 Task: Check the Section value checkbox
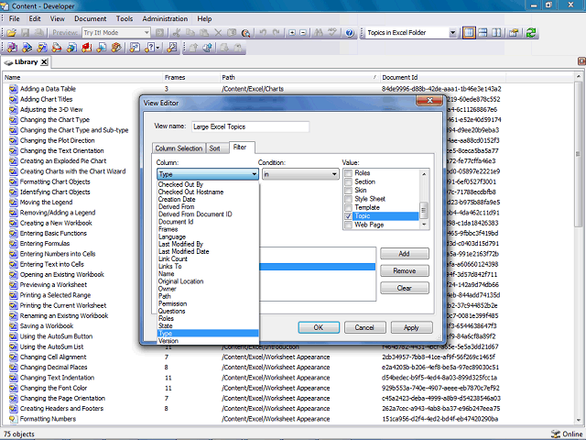[x=348, y=181]
